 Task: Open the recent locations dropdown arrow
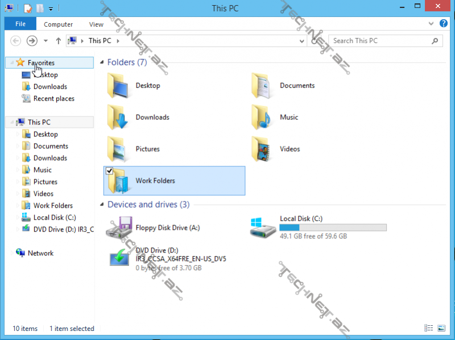click(45, 41)
